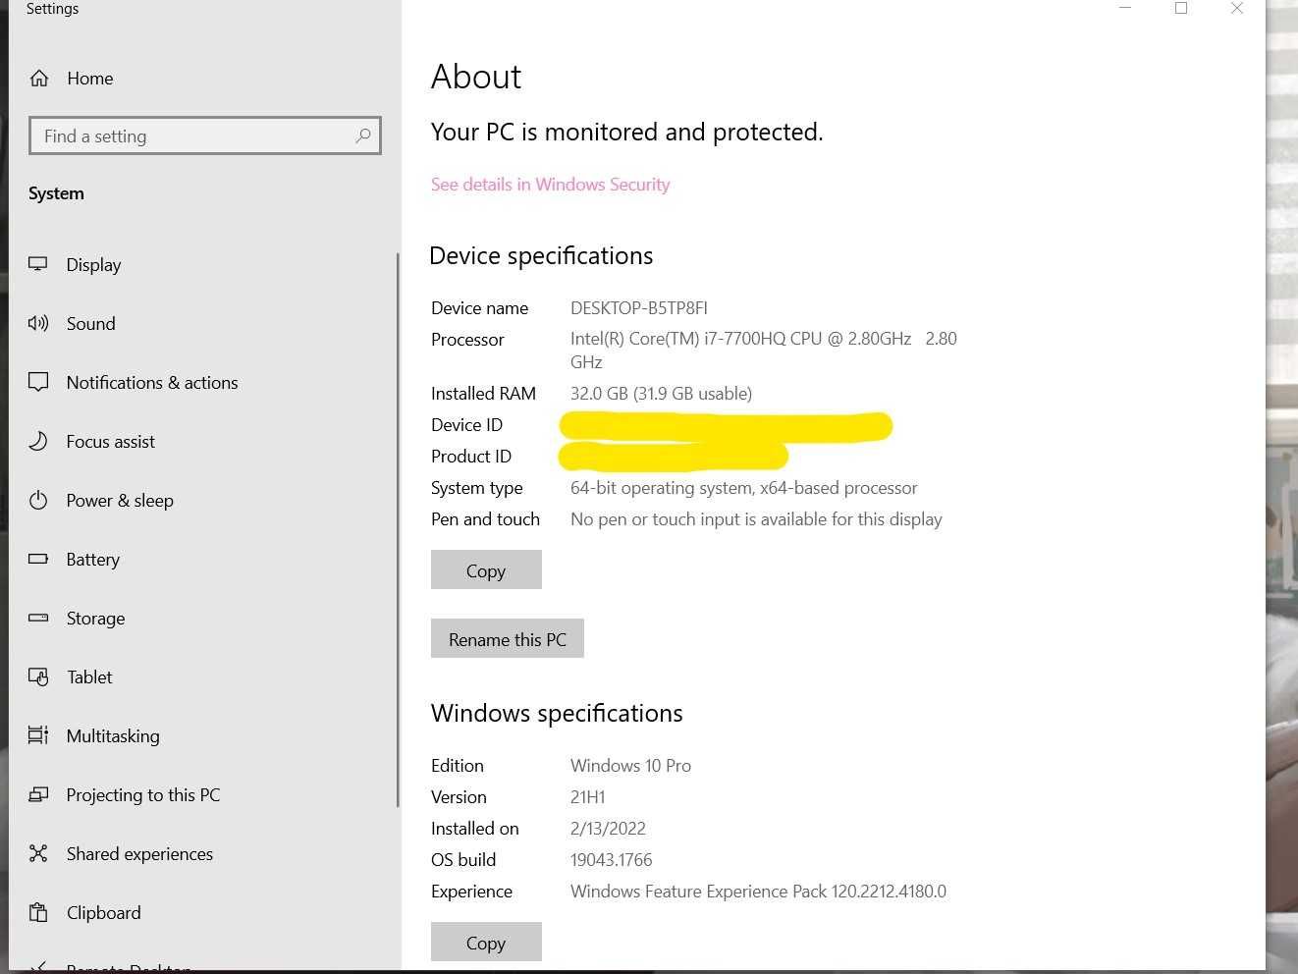
Task: Click the Product ID label
Action: click(471, 456)
